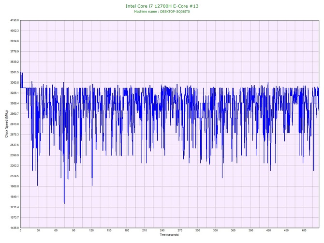Click the 90 seconds x-axis tick label
This screenshot has width=324, height=243.
click(x=74, y=230)
